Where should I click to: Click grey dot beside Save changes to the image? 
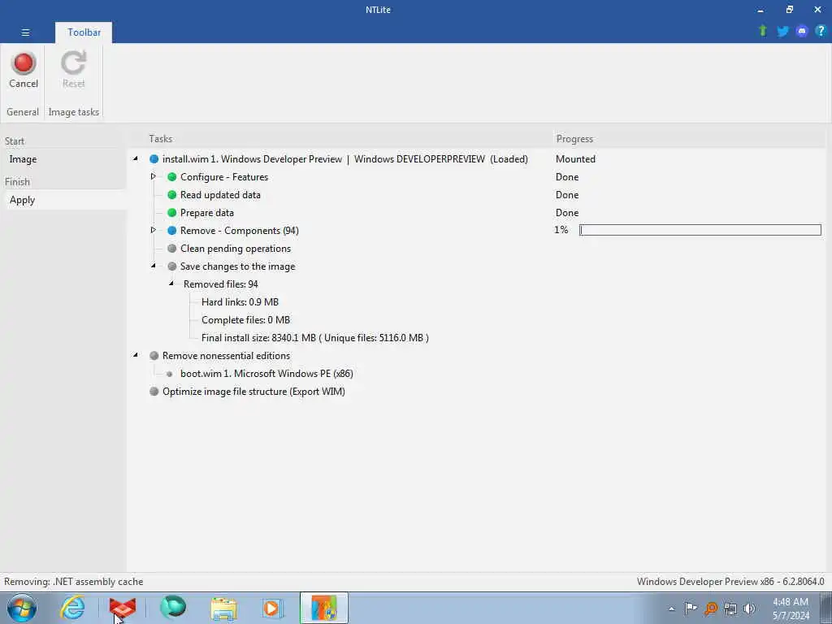point(172,266)
